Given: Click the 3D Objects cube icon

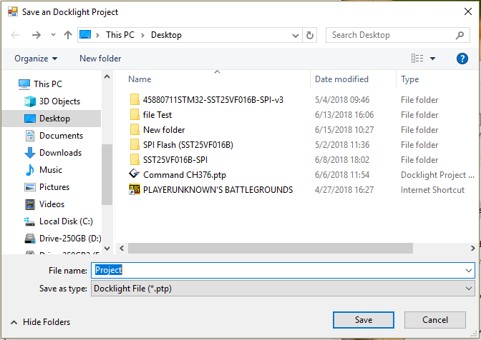Looking at the screenshot, I should (30, 101).
